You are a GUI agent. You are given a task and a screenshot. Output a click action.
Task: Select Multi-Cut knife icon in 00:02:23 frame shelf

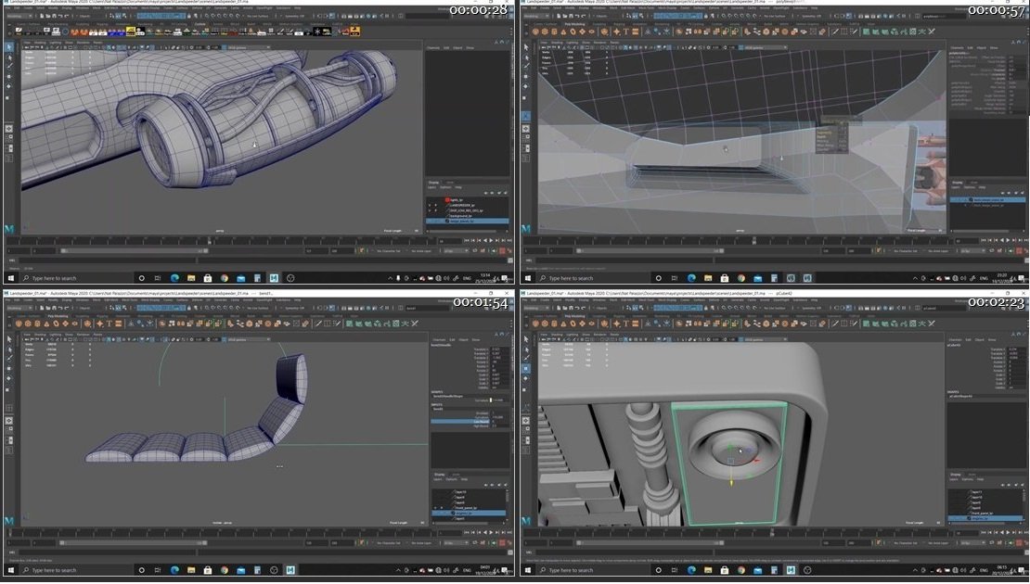(x=835, y=324)
